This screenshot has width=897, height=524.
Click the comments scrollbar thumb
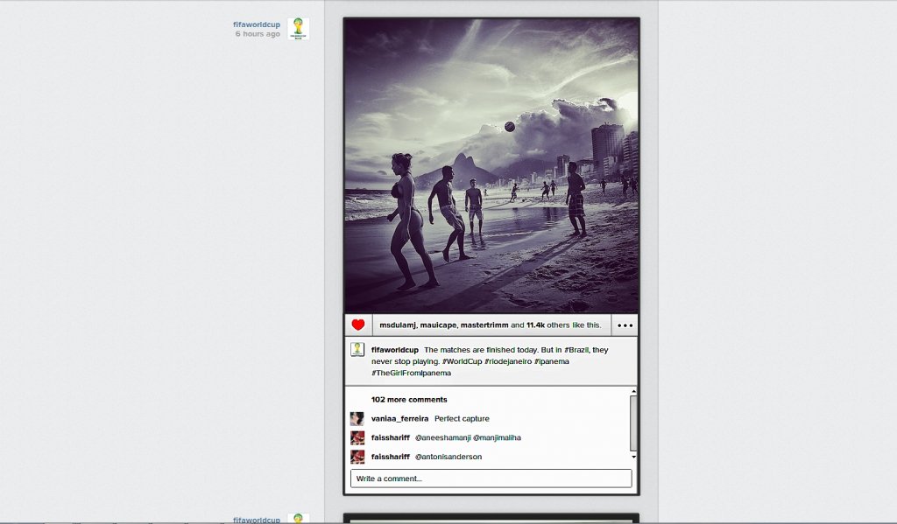pos(633,423)
